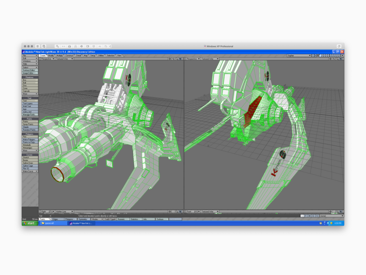Select the first foreground layer slot
366x275 pixels.
click(320, 56)
